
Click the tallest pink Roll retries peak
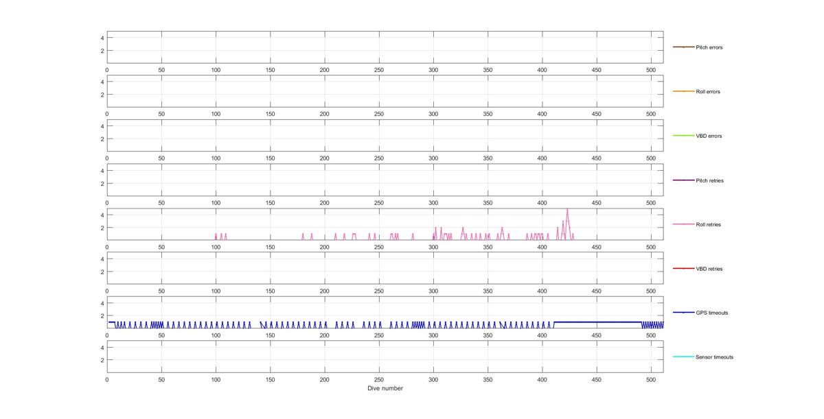click(567, 210)
